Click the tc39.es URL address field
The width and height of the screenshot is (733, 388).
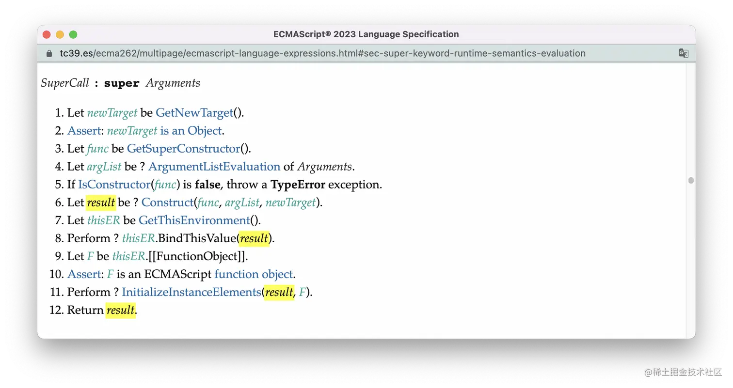(x=322, y=53)
